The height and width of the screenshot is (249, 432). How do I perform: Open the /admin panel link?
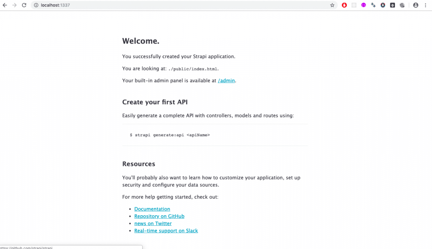click(x=226, y=80)
